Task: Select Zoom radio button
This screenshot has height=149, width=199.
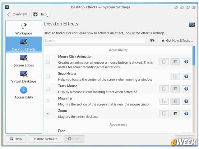Action: 48,114
